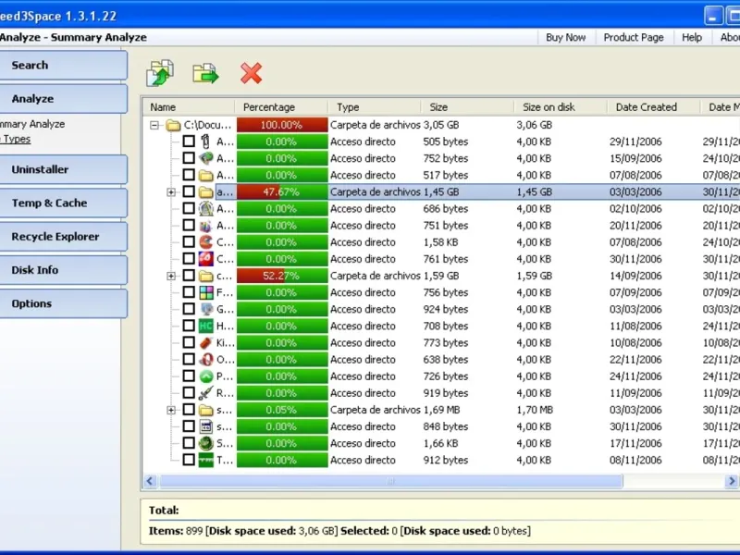Click the file icon in the 686 bytes row

click(x=205, y=209)
